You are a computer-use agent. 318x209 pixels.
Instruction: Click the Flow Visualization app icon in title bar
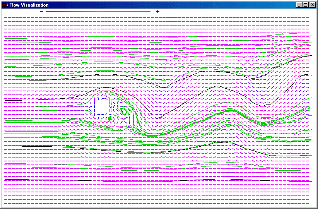[x=5, y=5]
